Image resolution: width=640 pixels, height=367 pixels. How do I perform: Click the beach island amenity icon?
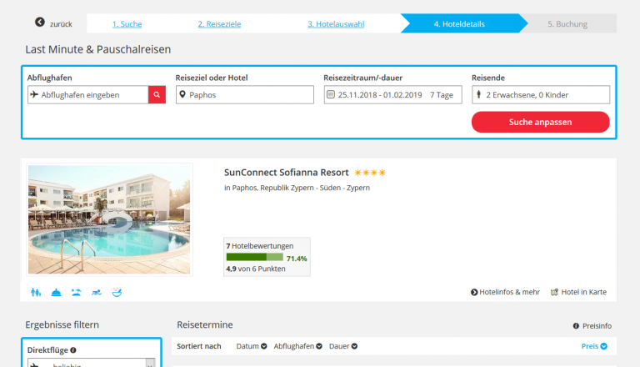point(77,292)
